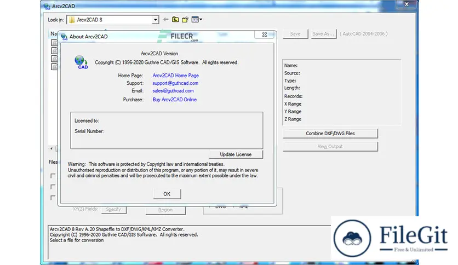
Task: Click the sales@guthcad.com email link
Action: 173,91
